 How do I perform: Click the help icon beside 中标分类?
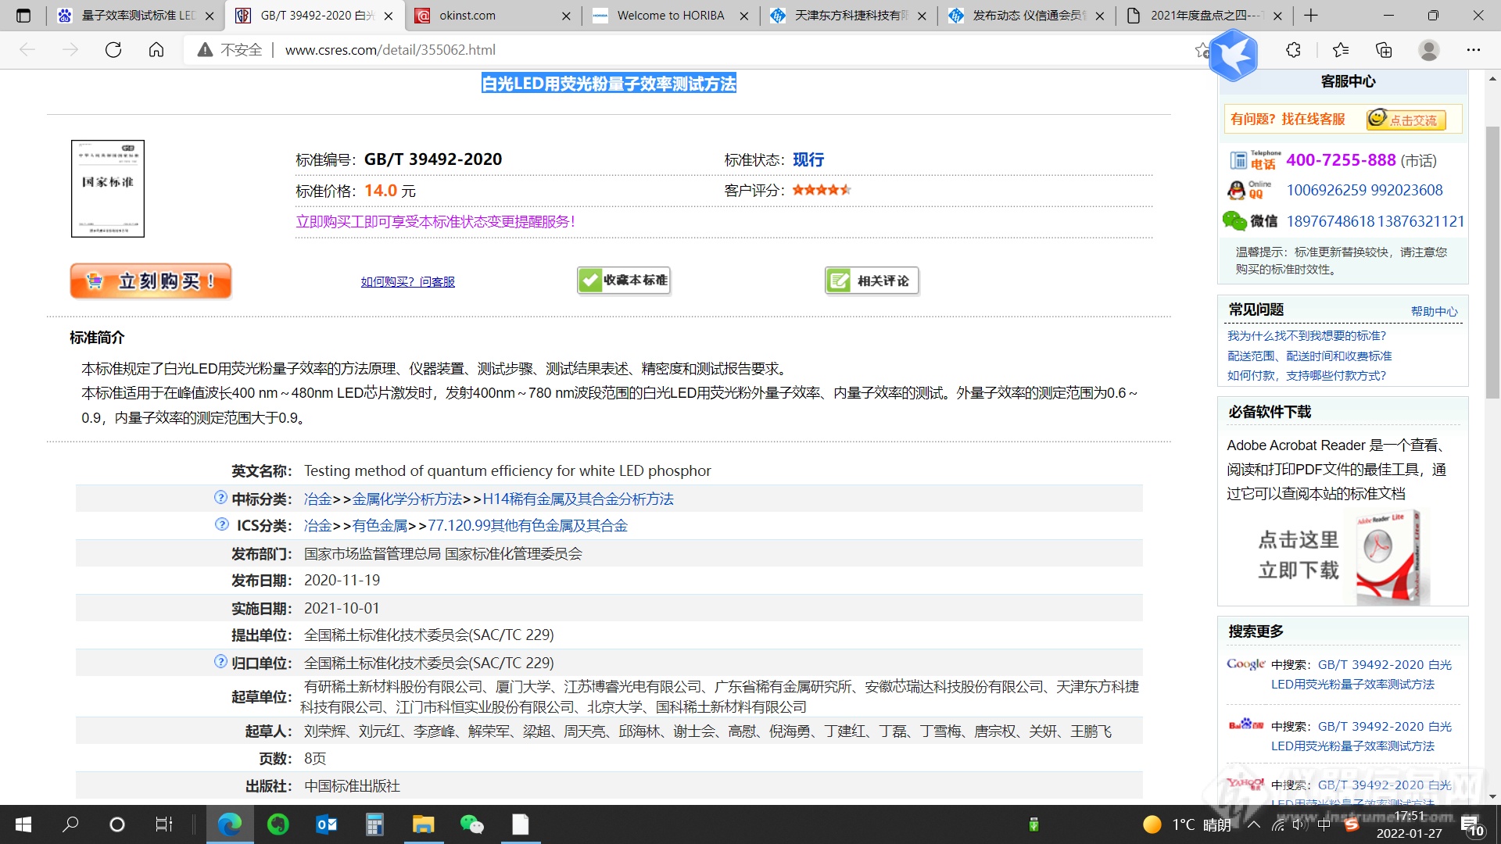[x=220, y=498]
